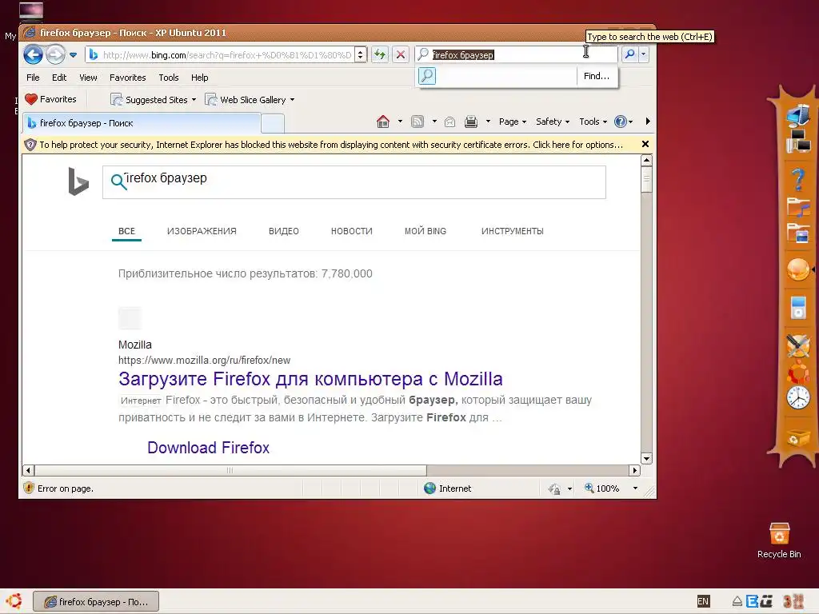Viewport: 819px width, 614px height.
Task: Click the toolbar search box with firefox text
Action: coord(517,54)
